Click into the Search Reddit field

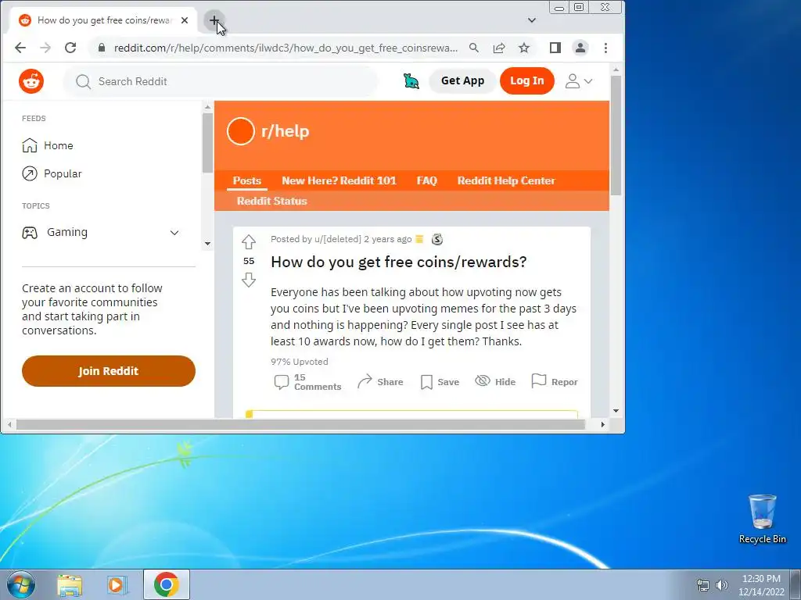pos(220,81)
